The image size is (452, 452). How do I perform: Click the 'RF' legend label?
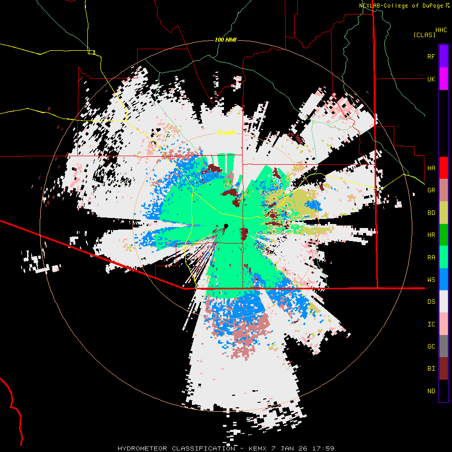tap(431, 56)
